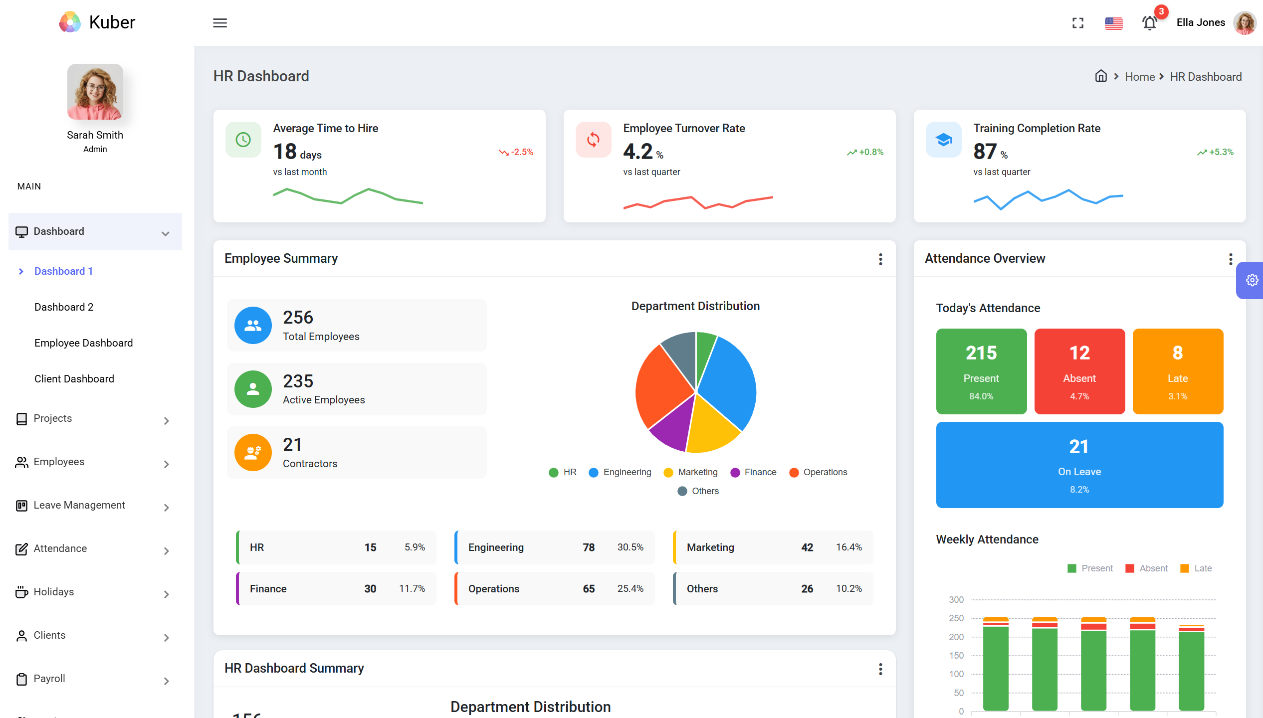Viewport: 1263px width, 718px height.
Task: Toggle Absent series in weekly chart legend
Action: [1147, 568]
